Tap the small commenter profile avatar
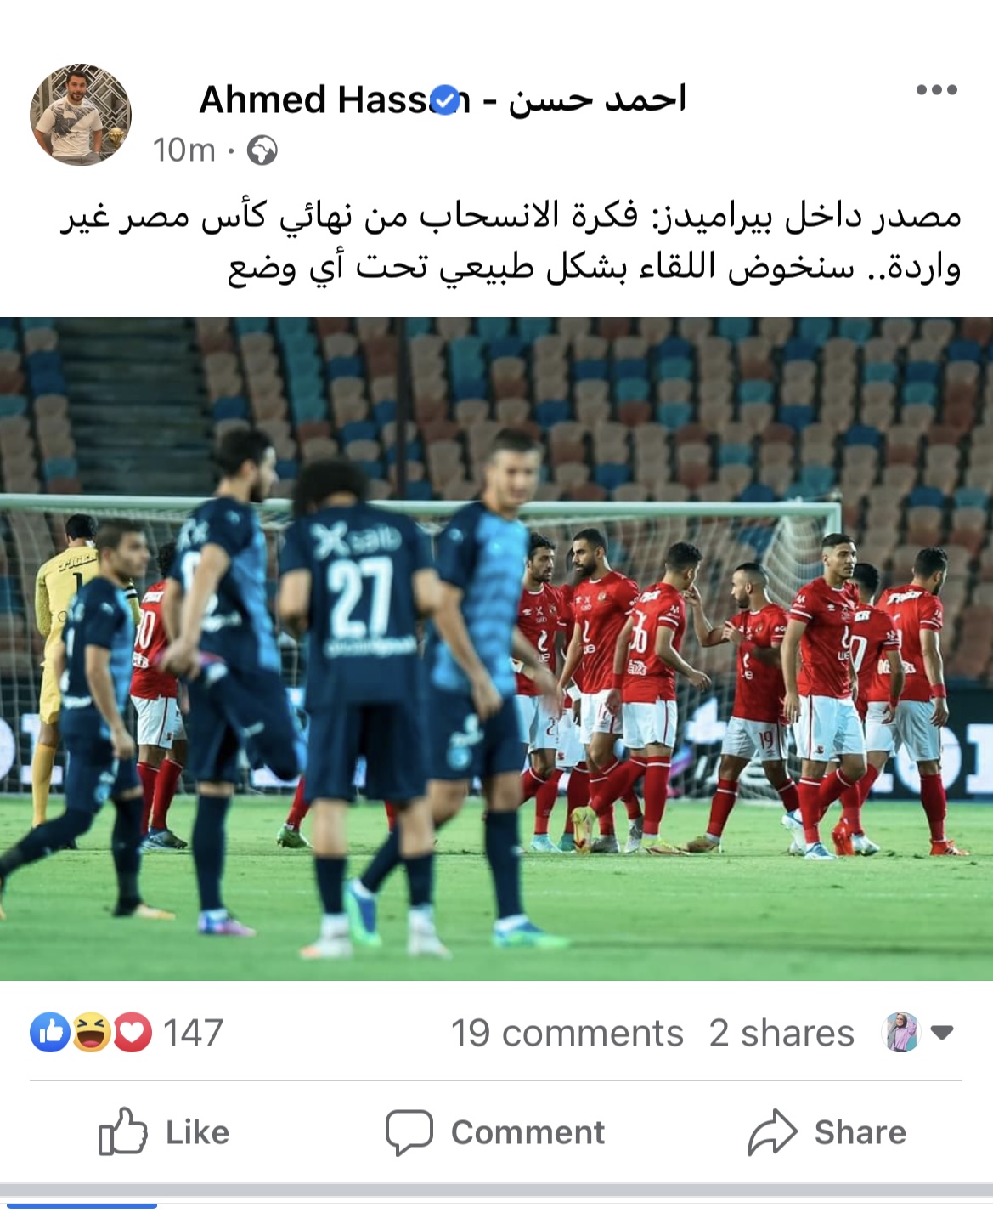Image resolution: width=993 pixels, height=1213 pixels. (901, 1033)
